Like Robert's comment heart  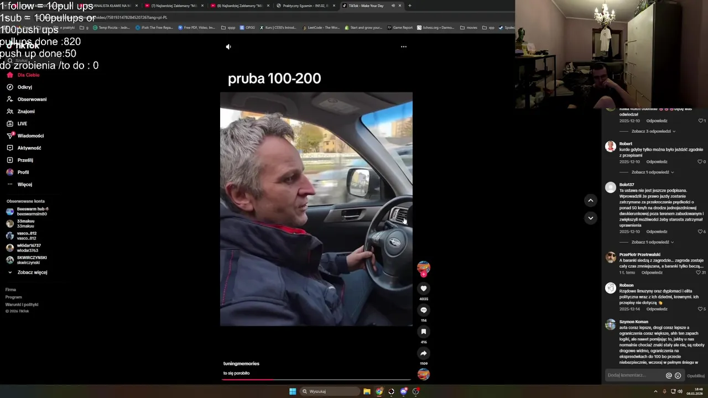coord(700,162)
